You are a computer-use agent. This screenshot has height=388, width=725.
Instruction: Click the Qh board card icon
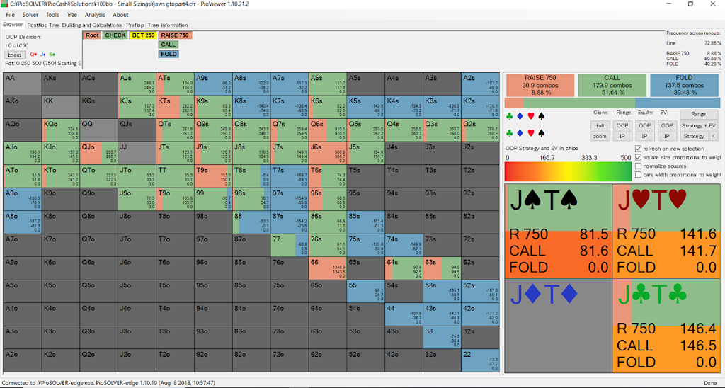(x=33, y=55)
